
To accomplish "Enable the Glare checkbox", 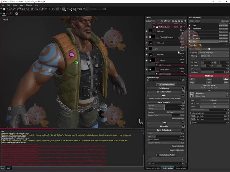I will coord(183,122).
